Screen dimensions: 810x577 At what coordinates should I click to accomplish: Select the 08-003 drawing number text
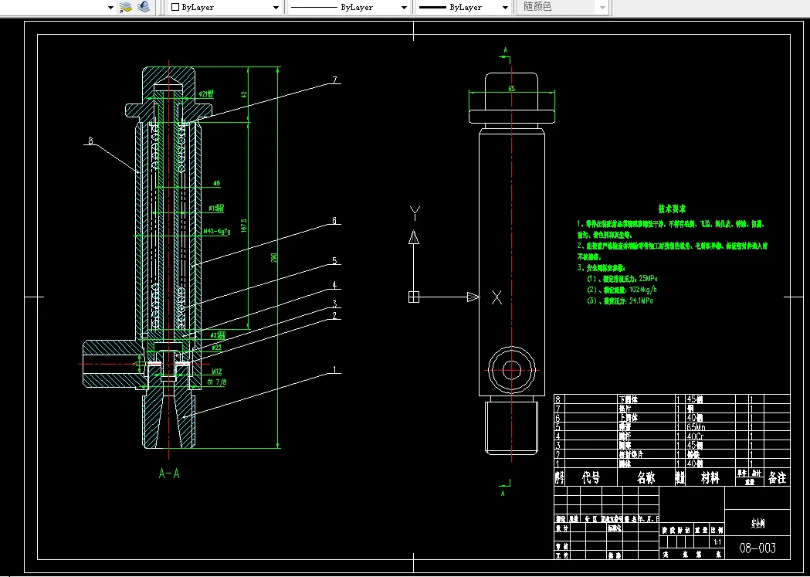point(757,548)
